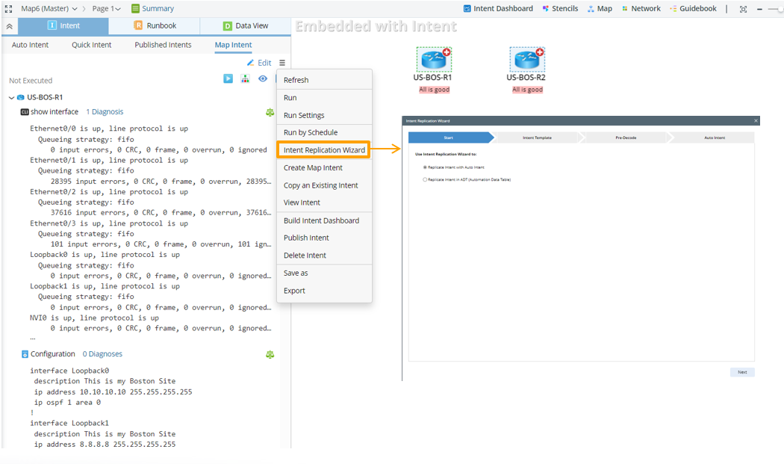
Task: Click the Edit pencil link
Action: 259,63
